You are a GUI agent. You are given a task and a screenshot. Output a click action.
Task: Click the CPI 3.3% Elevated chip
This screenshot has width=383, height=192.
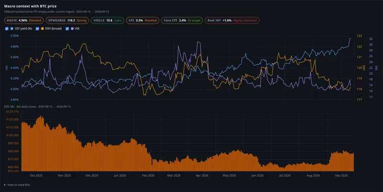(143, 21)
